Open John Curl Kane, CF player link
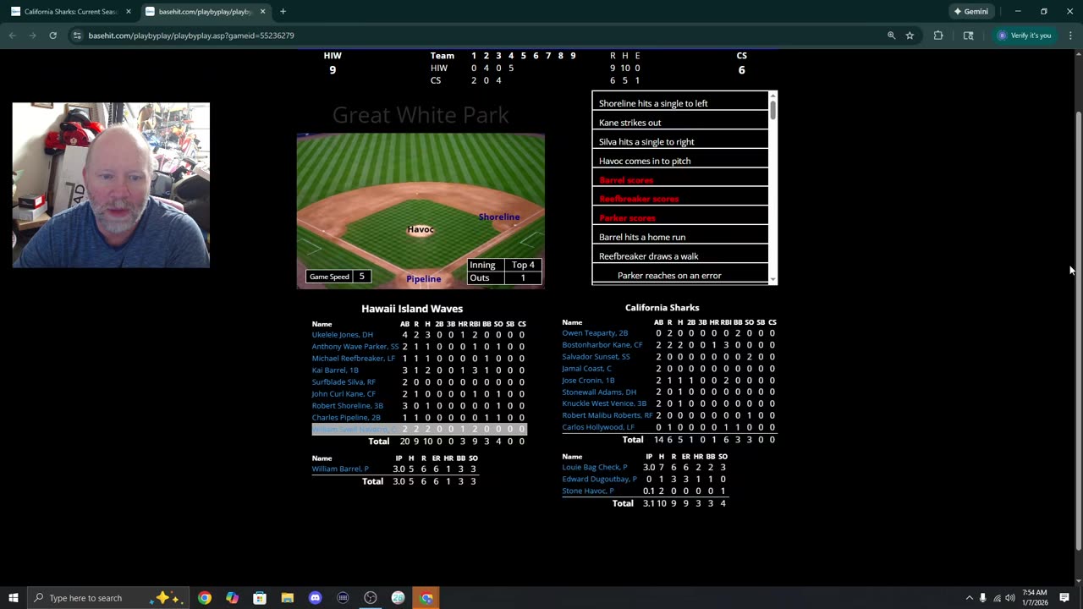1083x609 pixels. click(x=343, y=393)
